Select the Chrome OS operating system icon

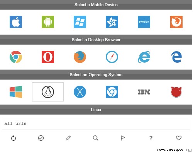[x=112, y=92]
